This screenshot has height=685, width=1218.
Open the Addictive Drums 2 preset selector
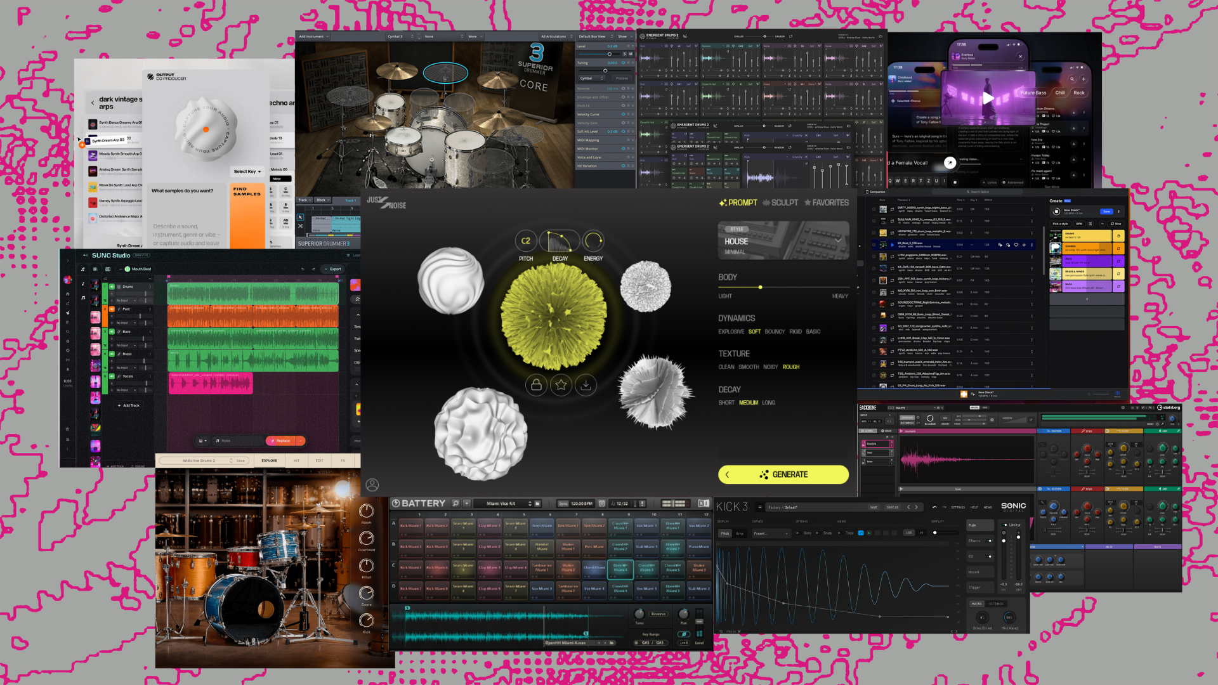(203, 460)
